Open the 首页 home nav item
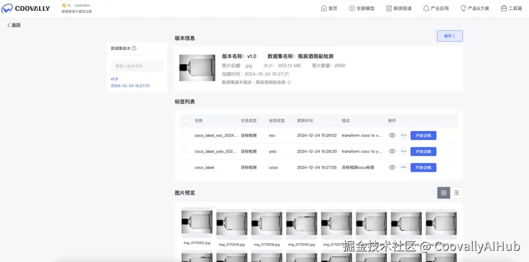The width and height of the screenshot is (529, 262). pos(329,8)
